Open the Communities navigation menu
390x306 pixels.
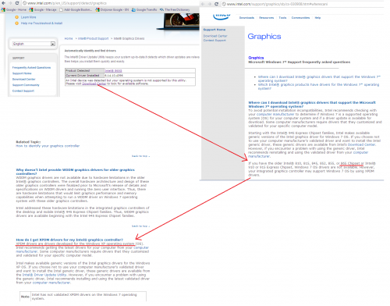click(300, 18)
